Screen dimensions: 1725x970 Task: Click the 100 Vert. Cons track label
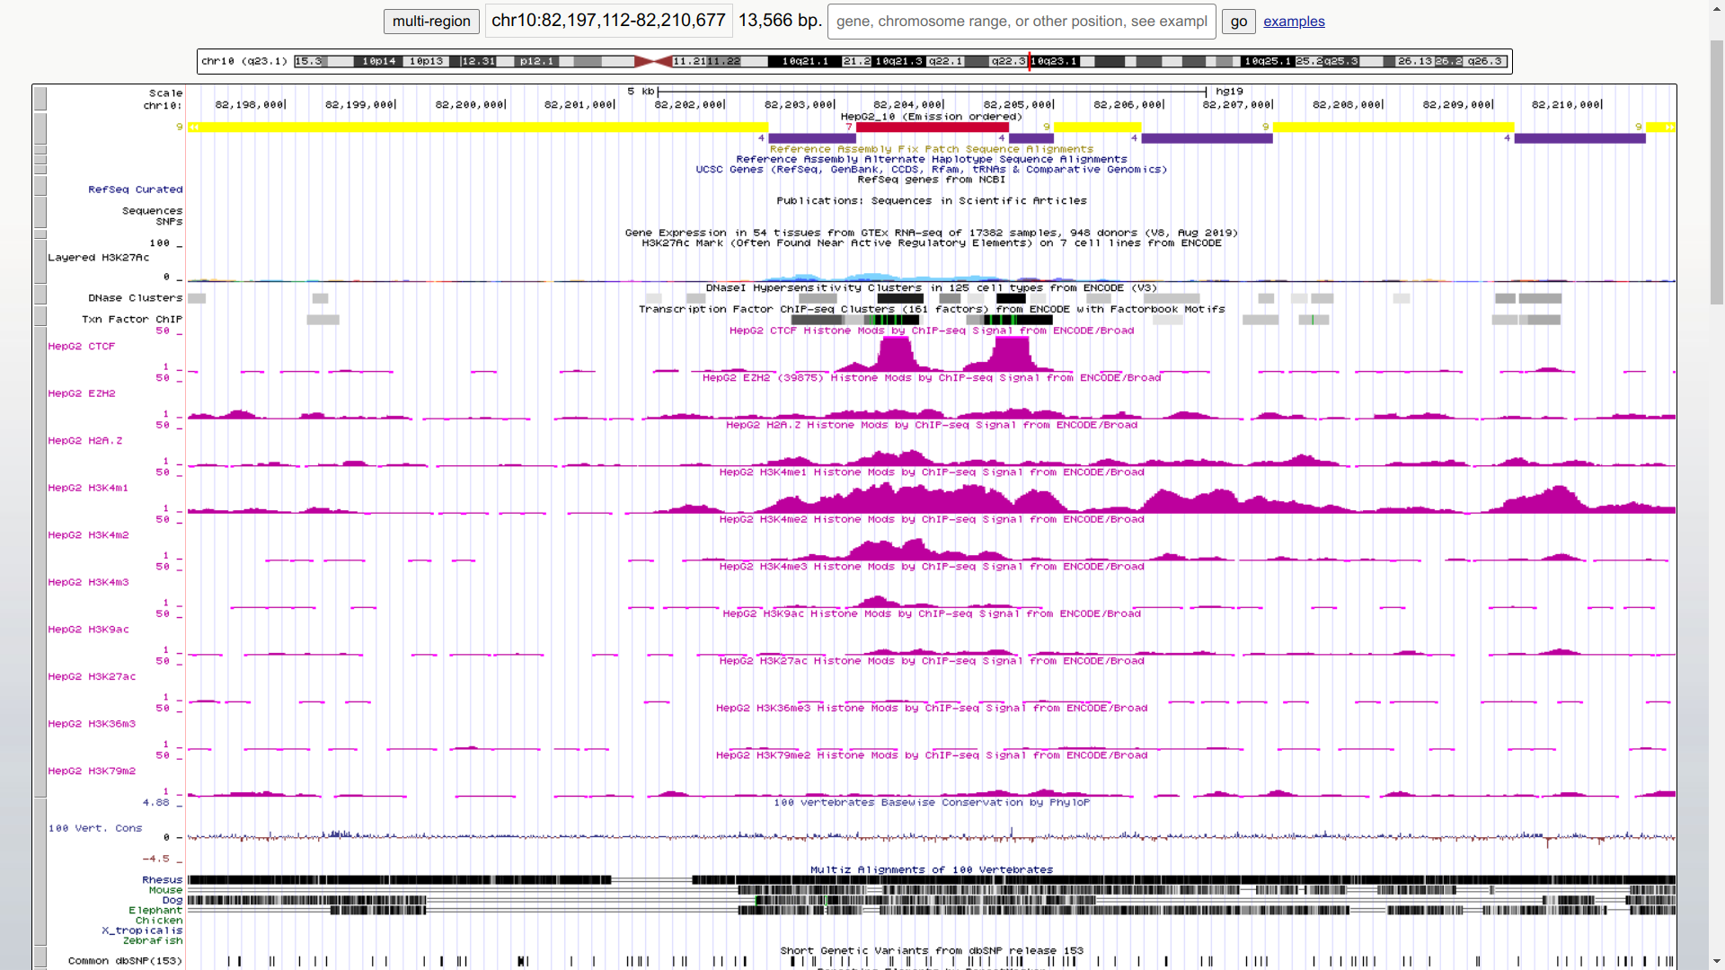[x=95, y=828]
